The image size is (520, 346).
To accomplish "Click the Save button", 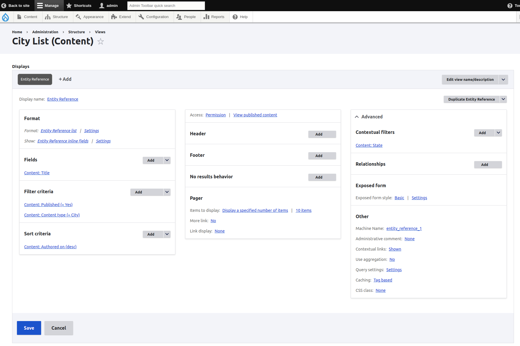I will click(x=29, y=328).
